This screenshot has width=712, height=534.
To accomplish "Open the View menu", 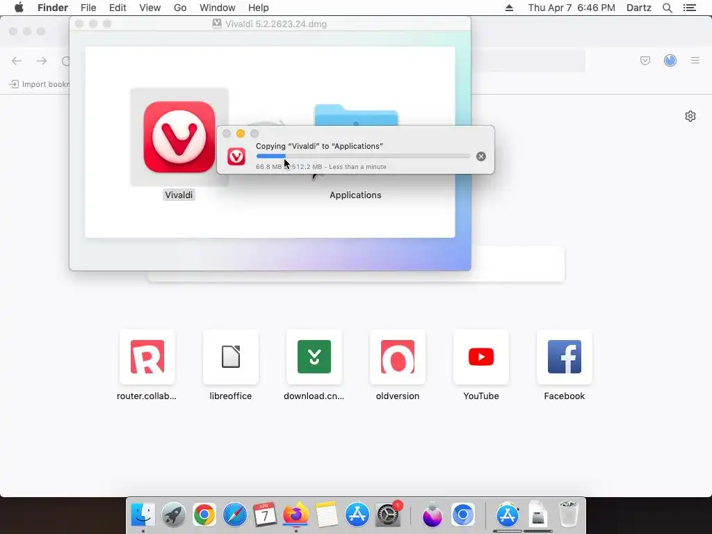I will [x=150, y=8].
